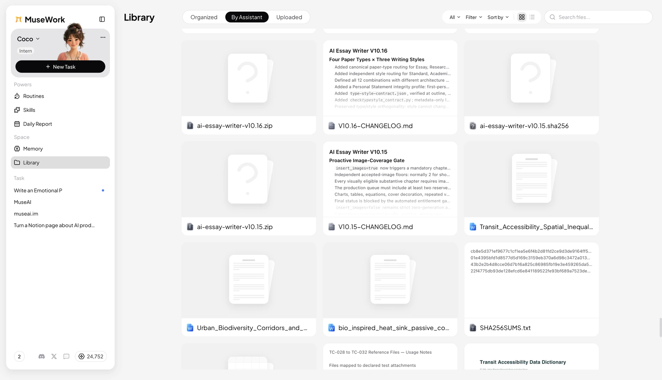
Task: Open the Notion page about AI task
Action: tap(60, 225)
